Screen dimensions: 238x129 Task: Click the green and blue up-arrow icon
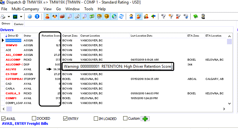click(x=154, y=16)
